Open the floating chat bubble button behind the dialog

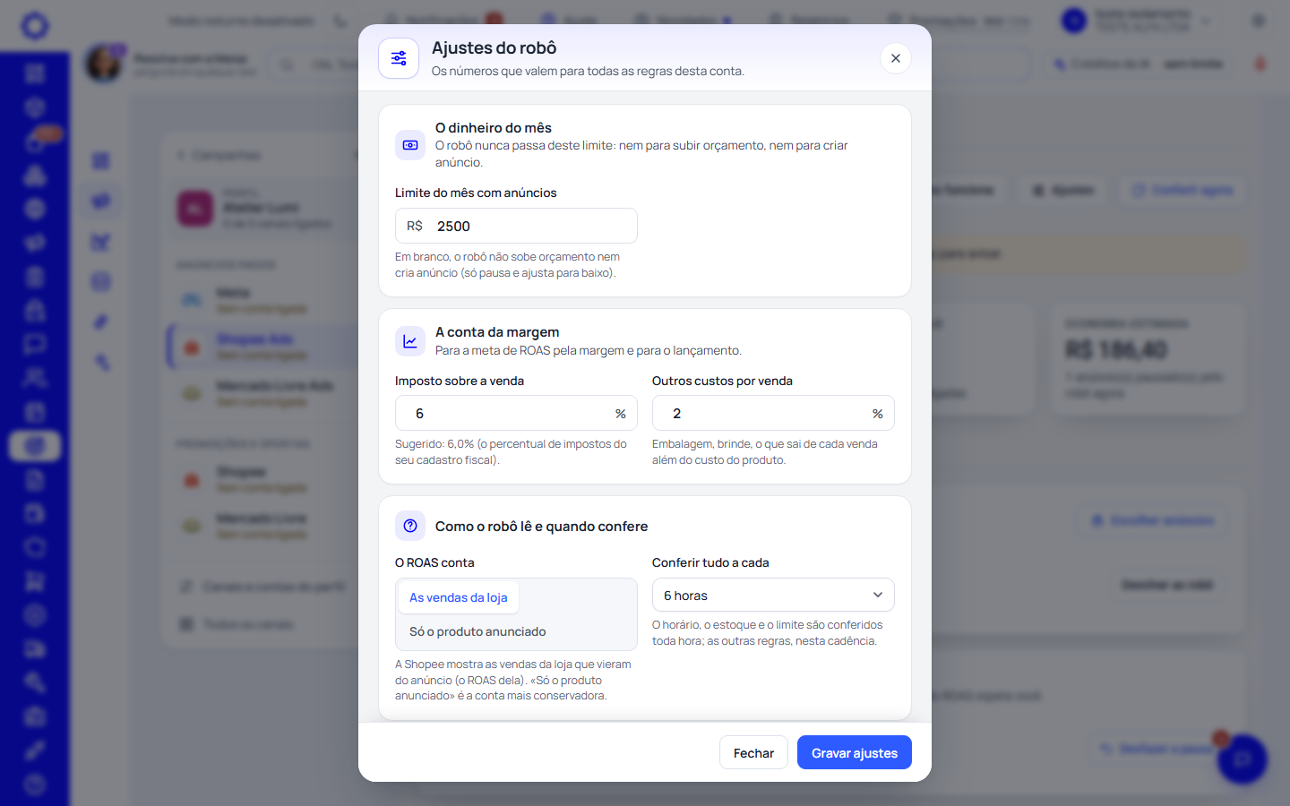tap(1242, 759)
